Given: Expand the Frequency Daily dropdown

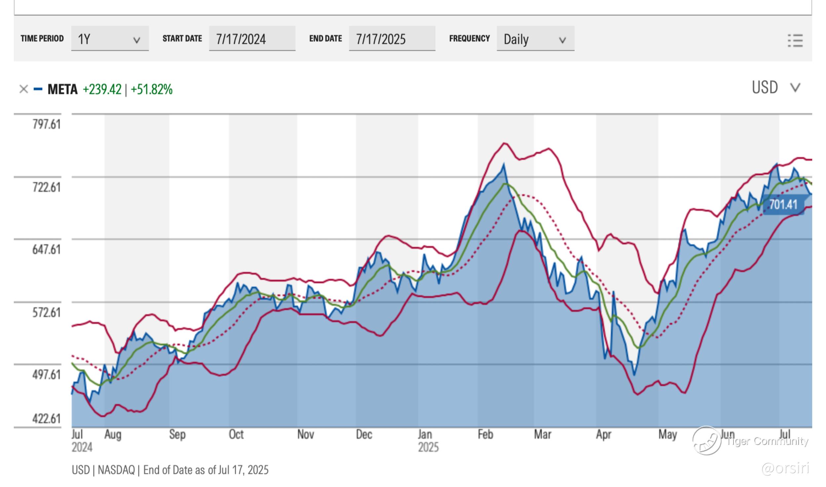Looking at the screenshot, I should tap(535, 39).
